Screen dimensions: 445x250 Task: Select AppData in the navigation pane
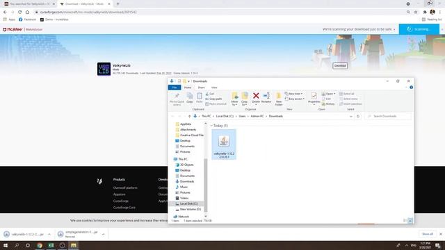coord(186,124)
